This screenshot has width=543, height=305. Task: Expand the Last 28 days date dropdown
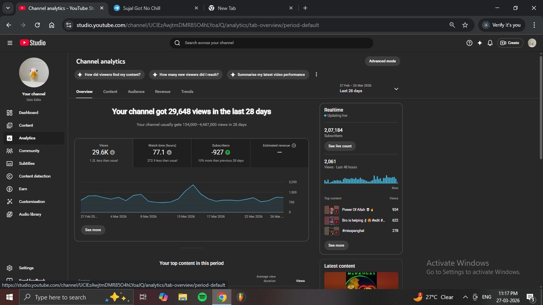pyautogui.click(x=396, y=89)
